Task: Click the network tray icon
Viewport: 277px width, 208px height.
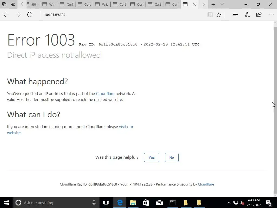Action: pos(236,203)
